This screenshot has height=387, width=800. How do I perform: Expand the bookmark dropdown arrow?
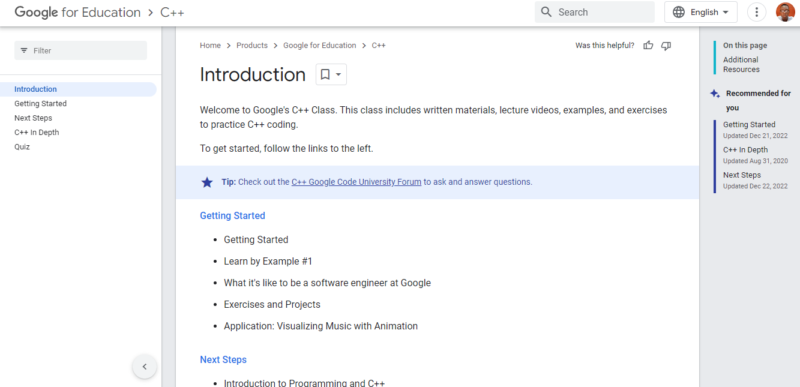(x=338, y=74)
